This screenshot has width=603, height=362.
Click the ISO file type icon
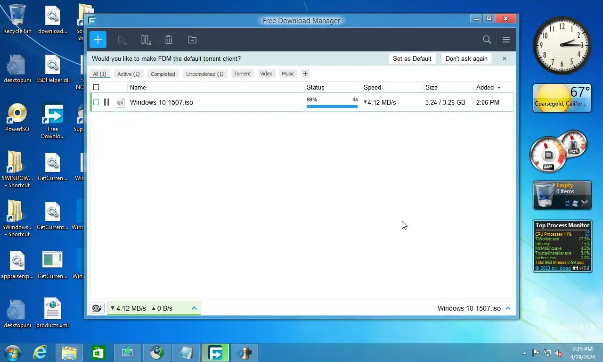[120, 102]
